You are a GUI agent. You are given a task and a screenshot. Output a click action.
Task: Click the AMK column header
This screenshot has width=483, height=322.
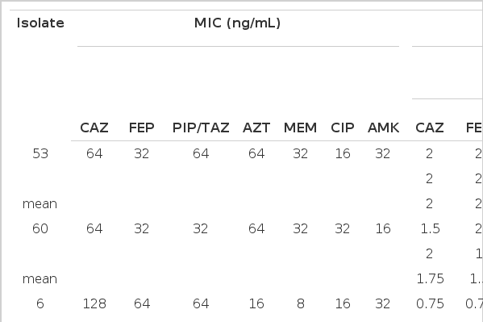pyautogui.click(x=383, y=128)
